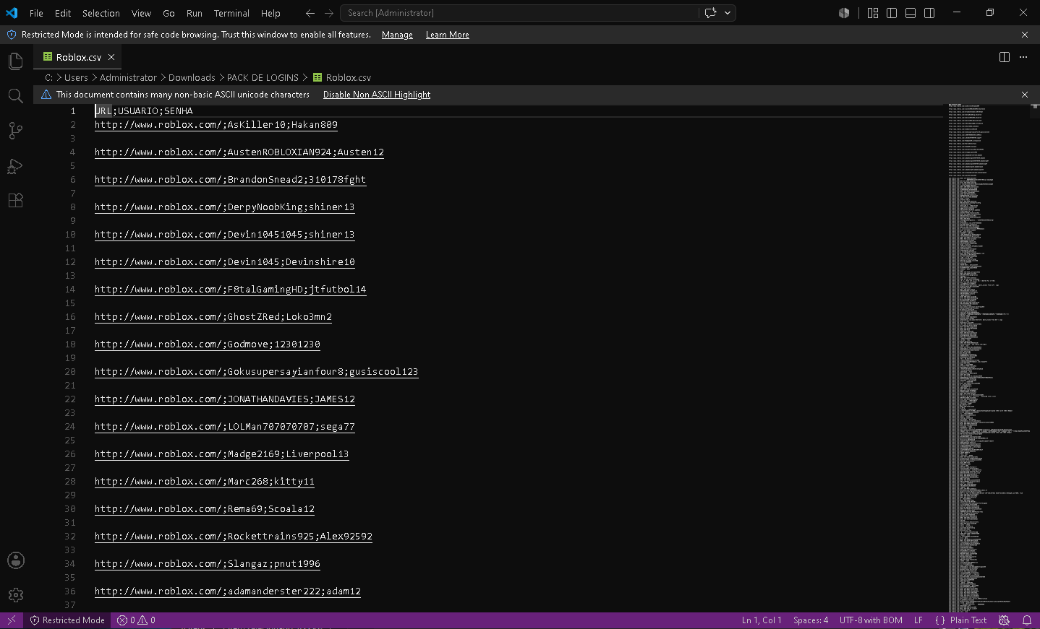Viewport: 1040px width, 629px height.
Task: Open the Manage gear menu
Action: (x=15, y=595)
